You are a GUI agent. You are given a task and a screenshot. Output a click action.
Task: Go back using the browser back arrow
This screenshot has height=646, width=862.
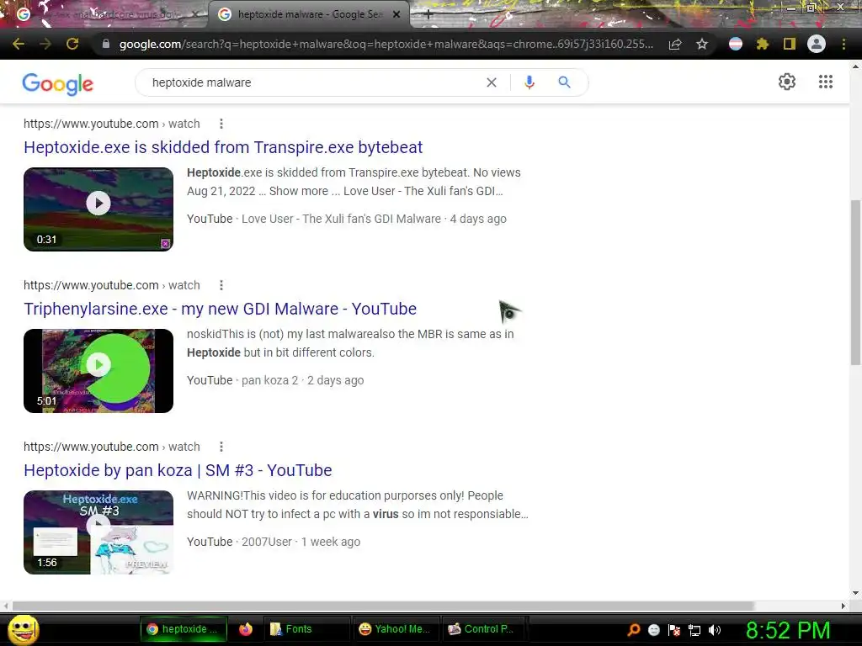tap(19, 44)
